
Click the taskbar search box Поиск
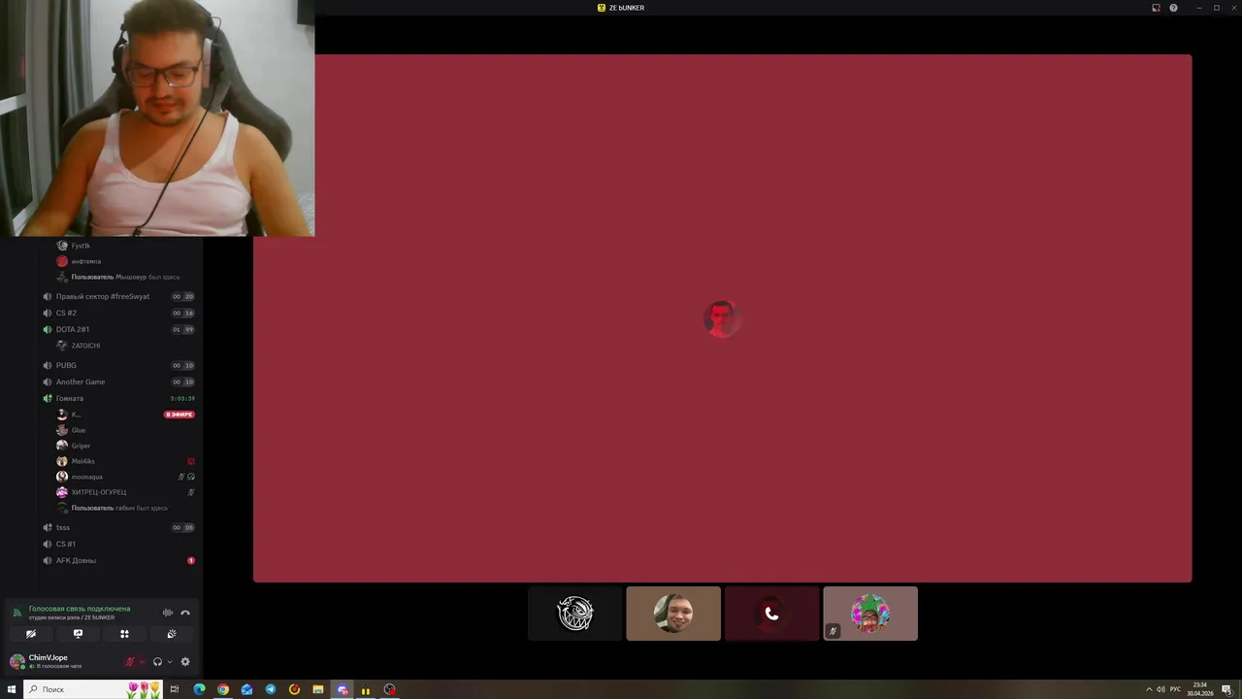(92, 689)
